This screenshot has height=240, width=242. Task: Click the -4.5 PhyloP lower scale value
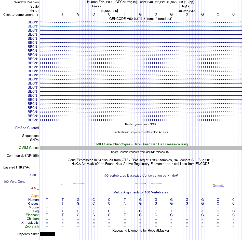(x=33, y=188)
